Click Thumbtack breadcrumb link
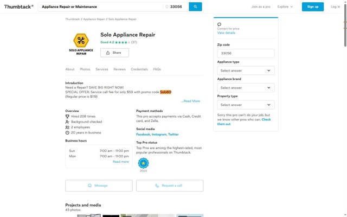 [x=72, y=19]
